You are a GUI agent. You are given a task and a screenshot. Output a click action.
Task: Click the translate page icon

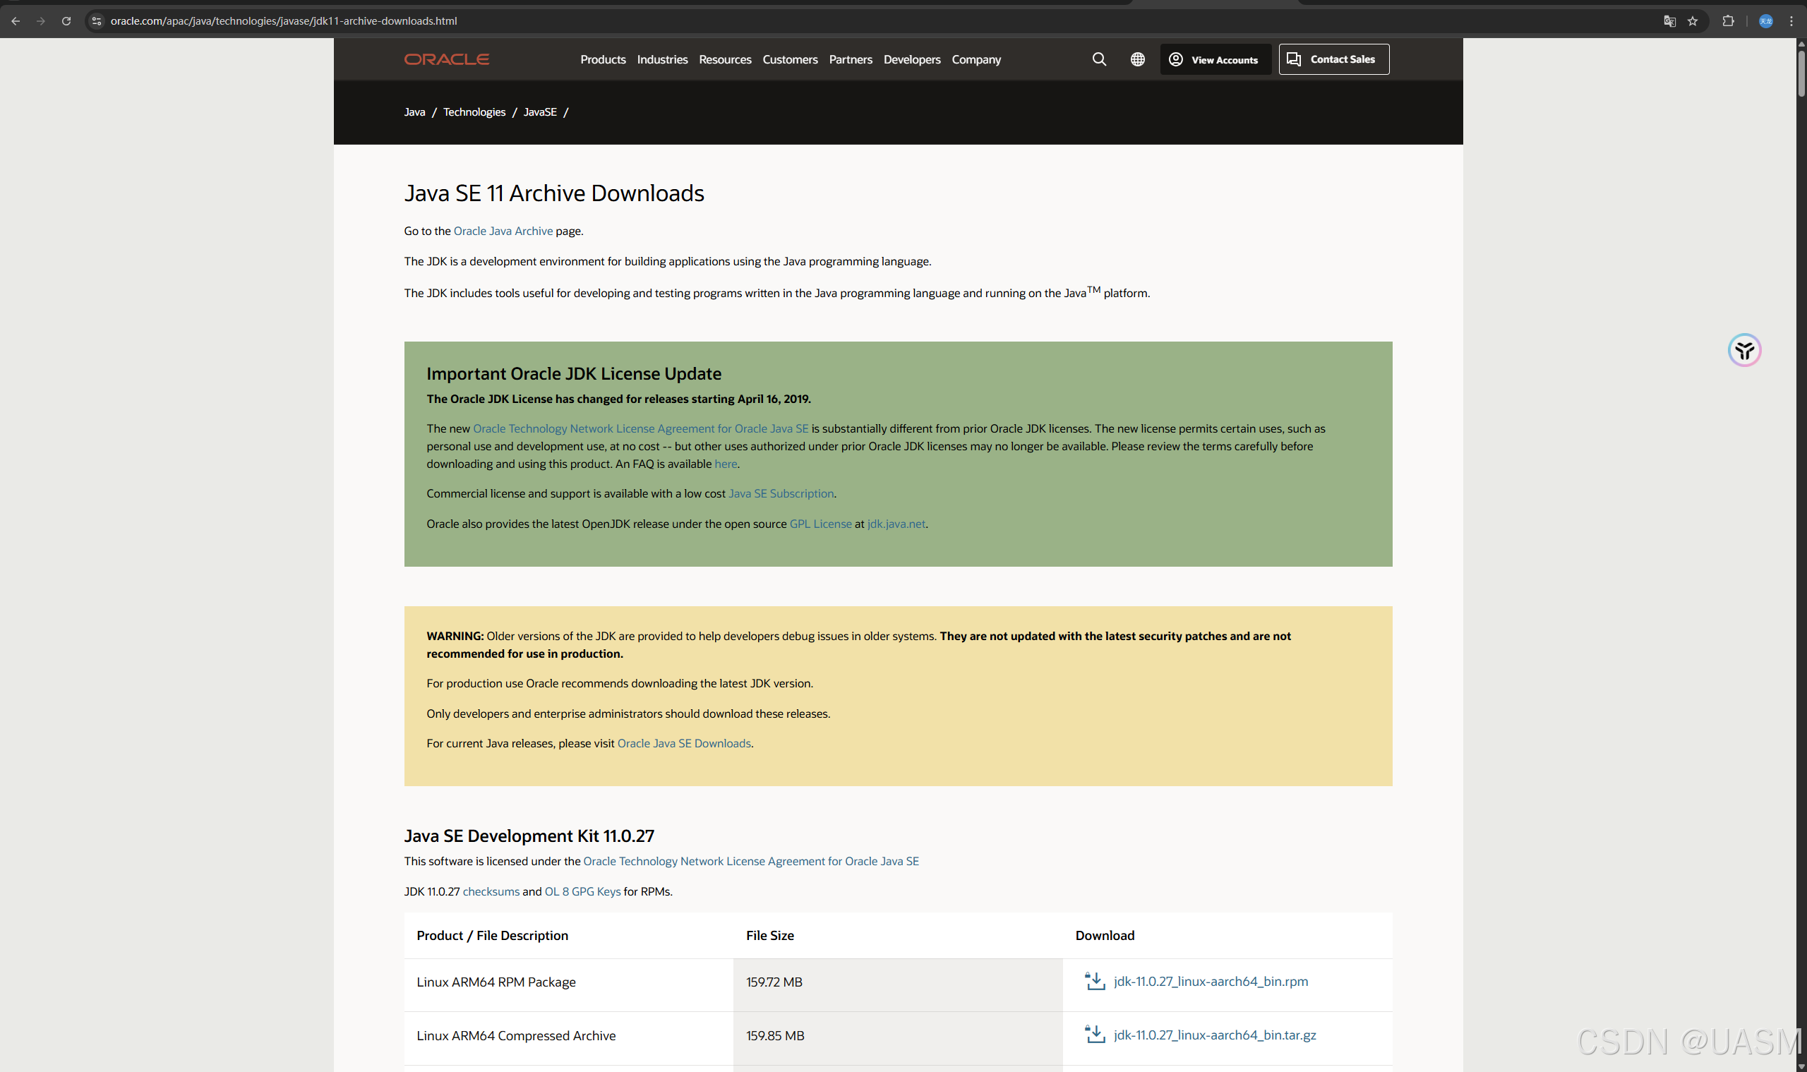(1669, 21)
